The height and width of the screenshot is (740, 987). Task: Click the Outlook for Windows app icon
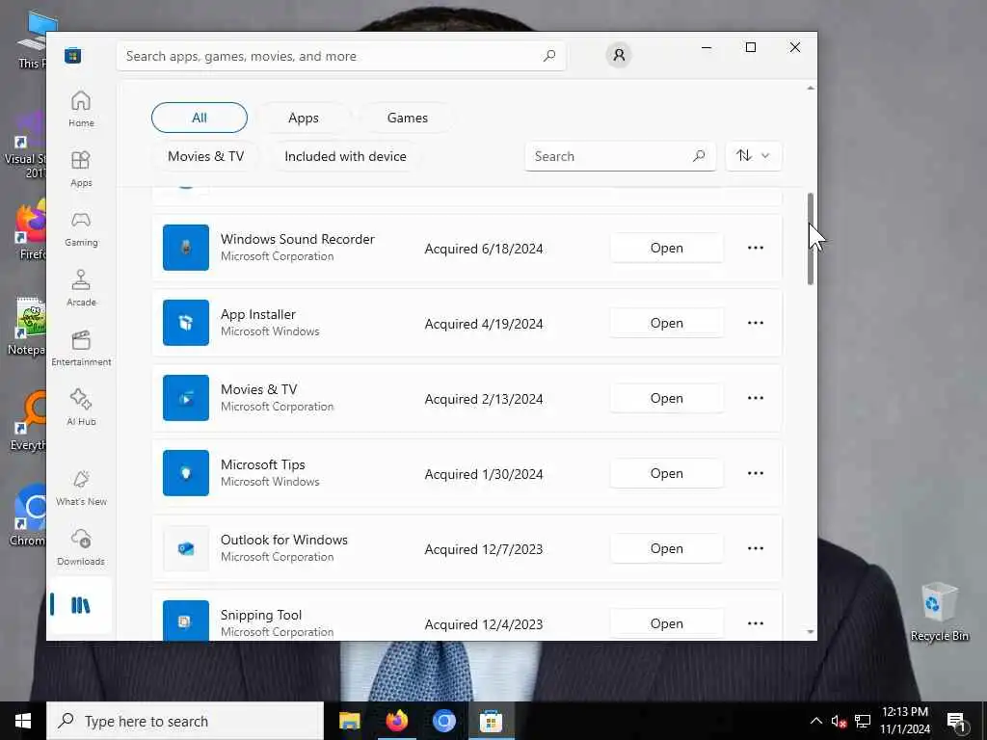coord(186,548)
